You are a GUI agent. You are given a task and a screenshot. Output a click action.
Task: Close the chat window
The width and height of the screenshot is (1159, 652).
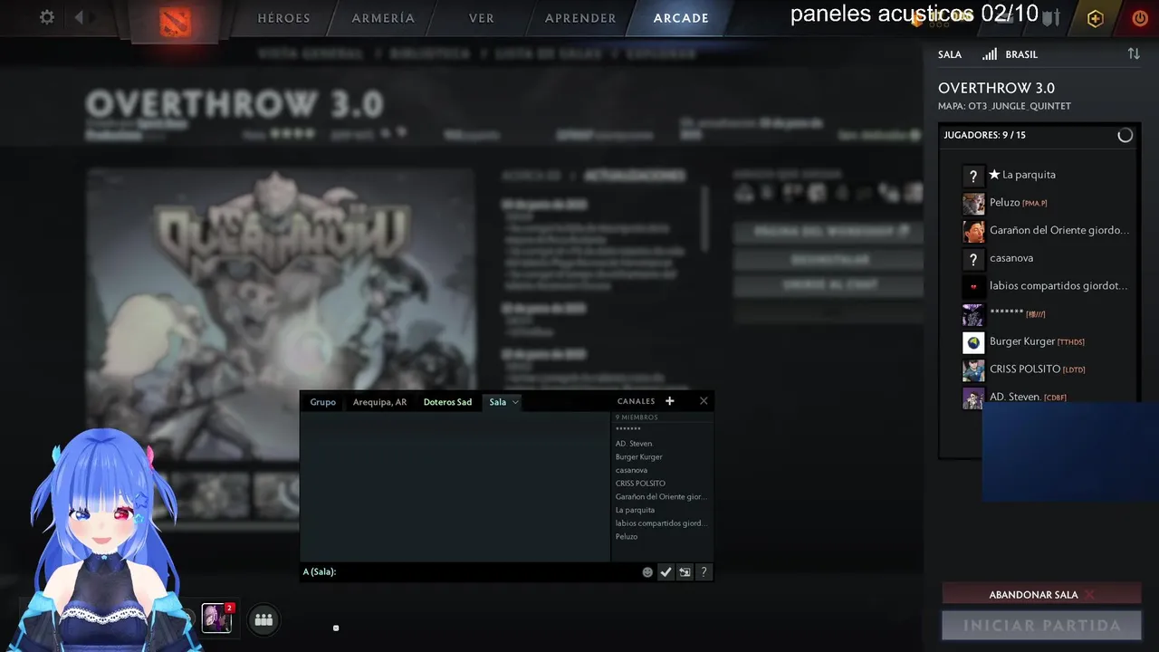(704, 401)
